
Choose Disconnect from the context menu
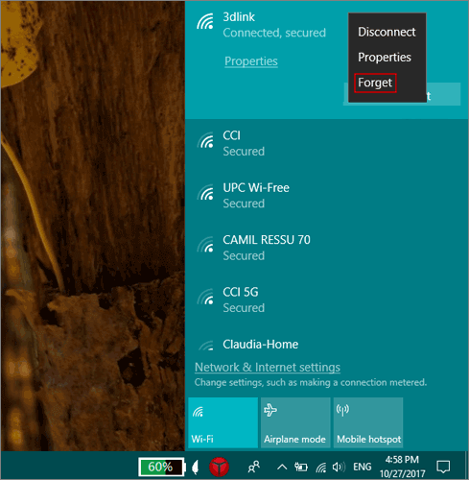[x=387, y=32]
